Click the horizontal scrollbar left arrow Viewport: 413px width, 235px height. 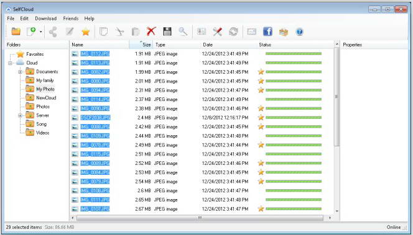73,218
